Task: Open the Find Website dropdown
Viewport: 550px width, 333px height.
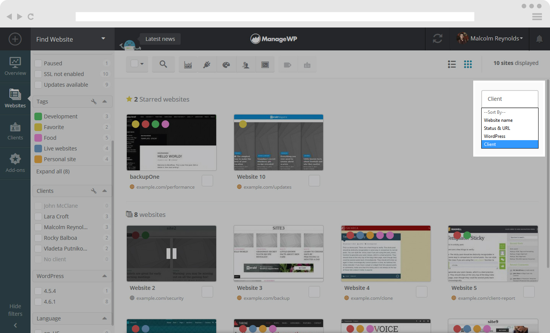Action: pos(72,39)
